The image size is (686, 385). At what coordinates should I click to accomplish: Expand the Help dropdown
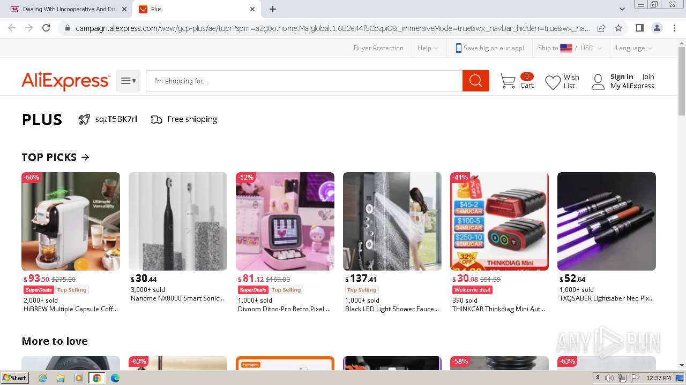[x=427, y=48]
